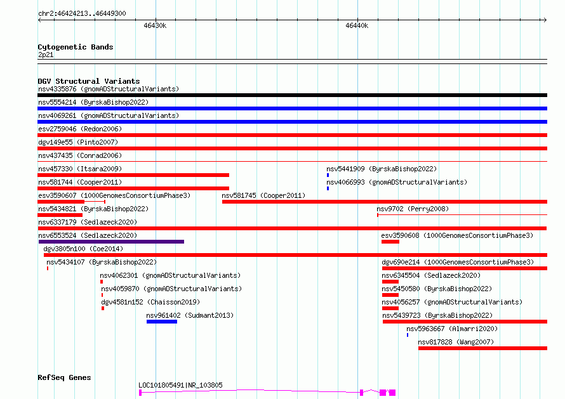565x399 pixels.
Task: Click the nsv457330 Itsara2009 label
Action: (80, 169)
